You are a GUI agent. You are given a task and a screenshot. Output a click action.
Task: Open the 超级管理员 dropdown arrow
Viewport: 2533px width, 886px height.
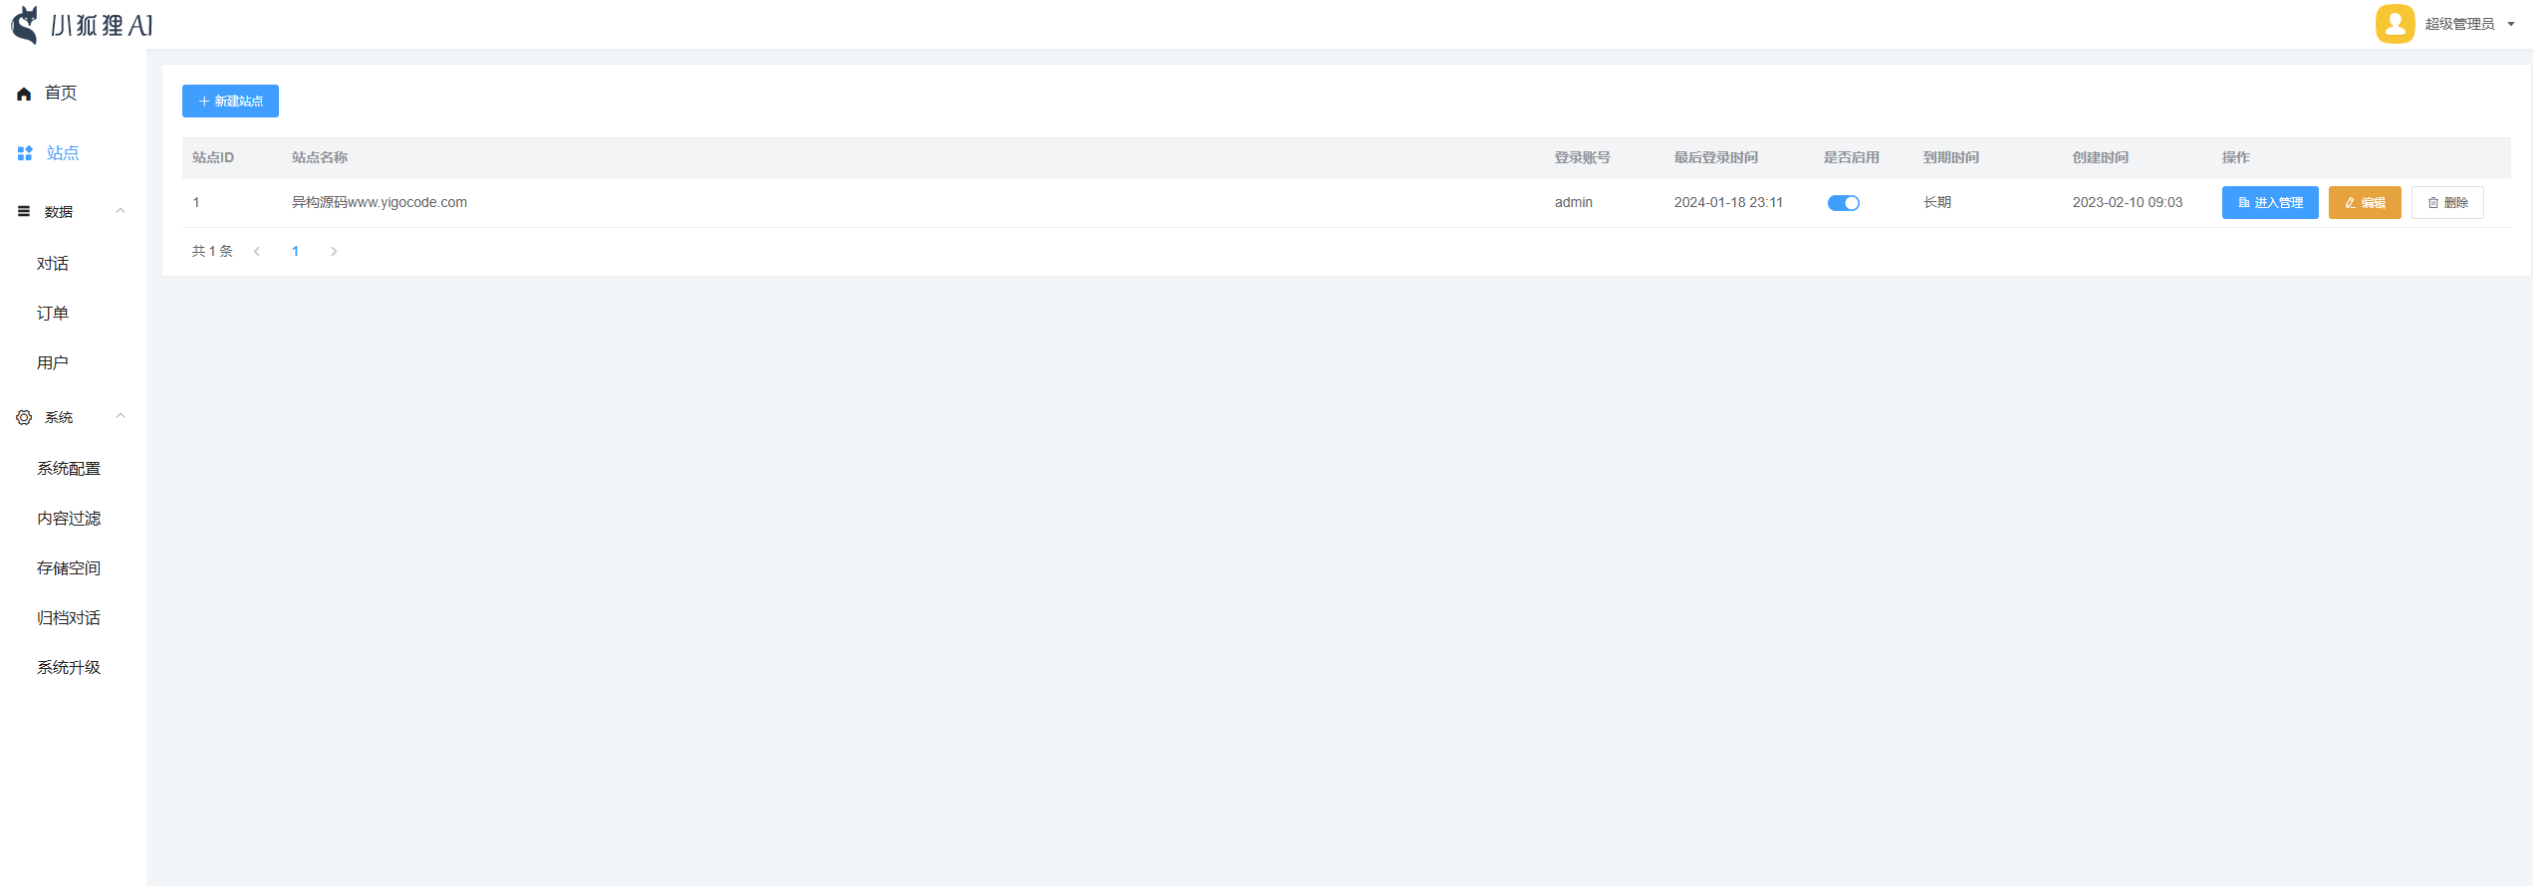point(2511,25)
